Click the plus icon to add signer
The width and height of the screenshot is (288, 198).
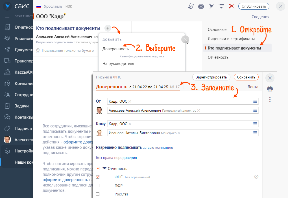tap(108, 28)
